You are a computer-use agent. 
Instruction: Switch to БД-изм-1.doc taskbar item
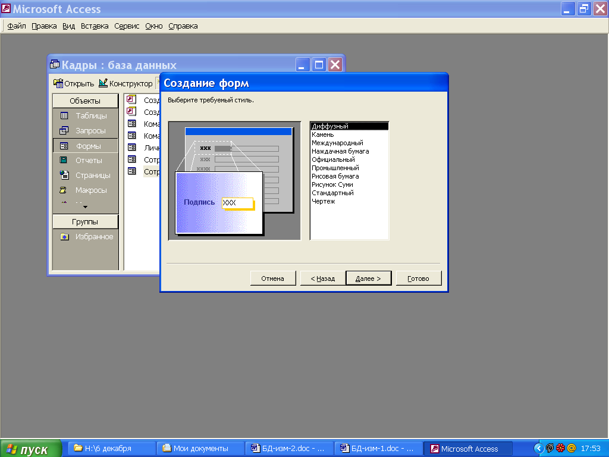point(378,449)
